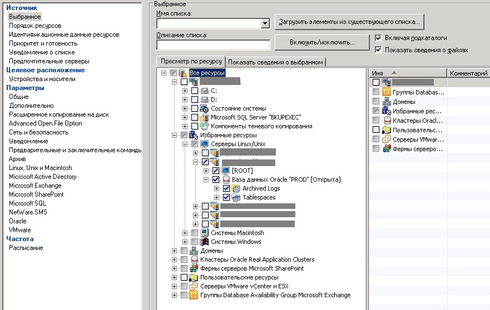Click the [ROOT] computer icon
Screen dimensions: 490x310
coord(226,171)
